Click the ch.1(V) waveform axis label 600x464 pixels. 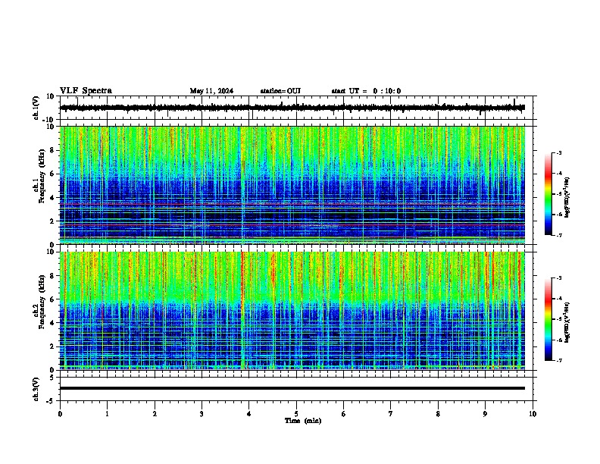pyautogui.click(x=36, y=108)
